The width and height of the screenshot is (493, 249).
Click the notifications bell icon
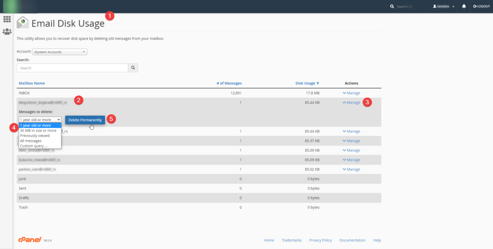pyautogui.click(x=464, y=6)
